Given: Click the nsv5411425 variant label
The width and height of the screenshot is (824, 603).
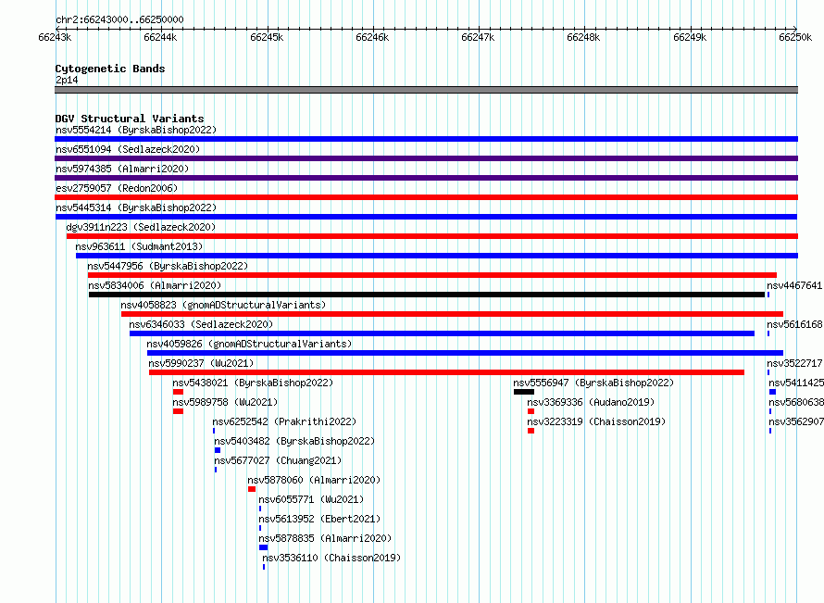Looking at the screenshot, I should click(796, 383).
